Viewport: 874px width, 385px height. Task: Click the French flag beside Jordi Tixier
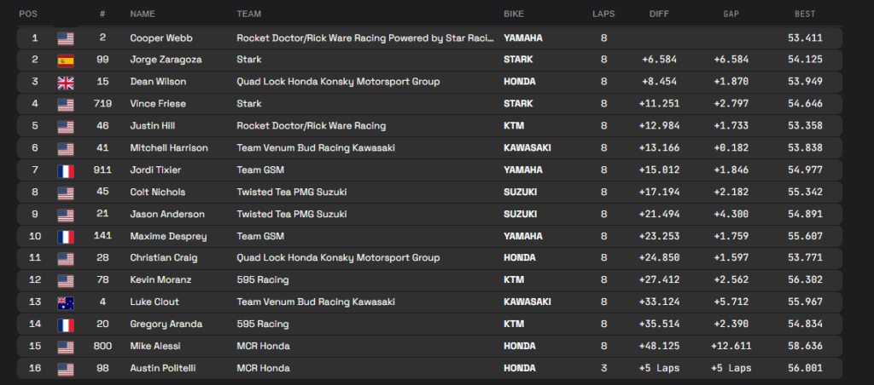click(x=66, y=171)
